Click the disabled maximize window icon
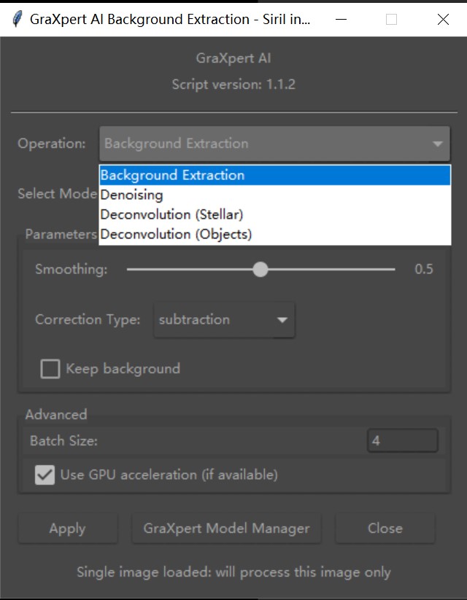Image resolution: width=467 pixels, height=600 pixels. point(391,19)
